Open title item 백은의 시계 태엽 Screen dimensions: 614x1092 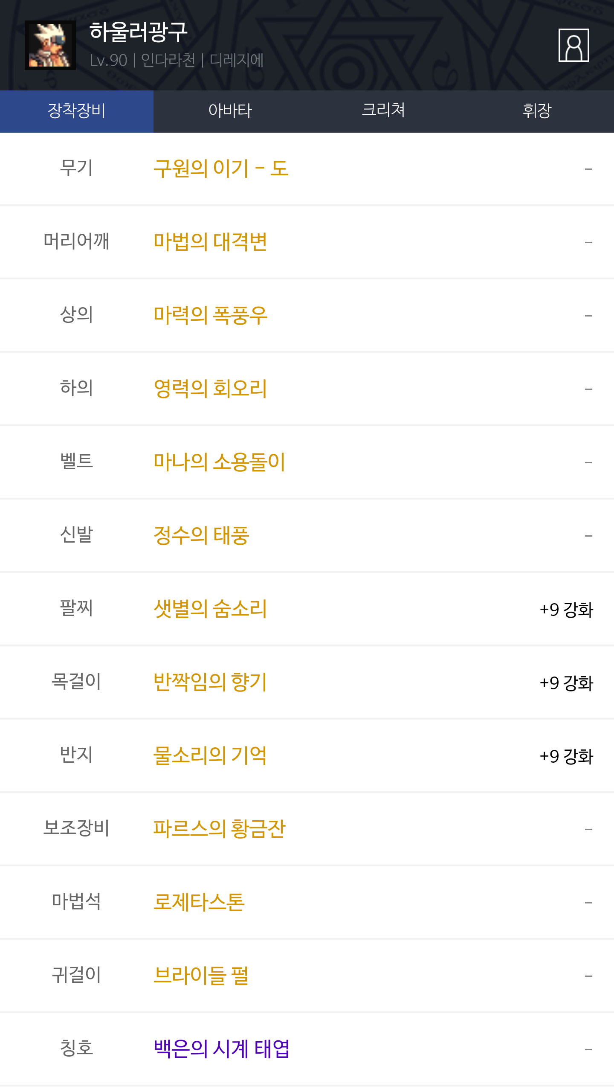(222, 1049)
